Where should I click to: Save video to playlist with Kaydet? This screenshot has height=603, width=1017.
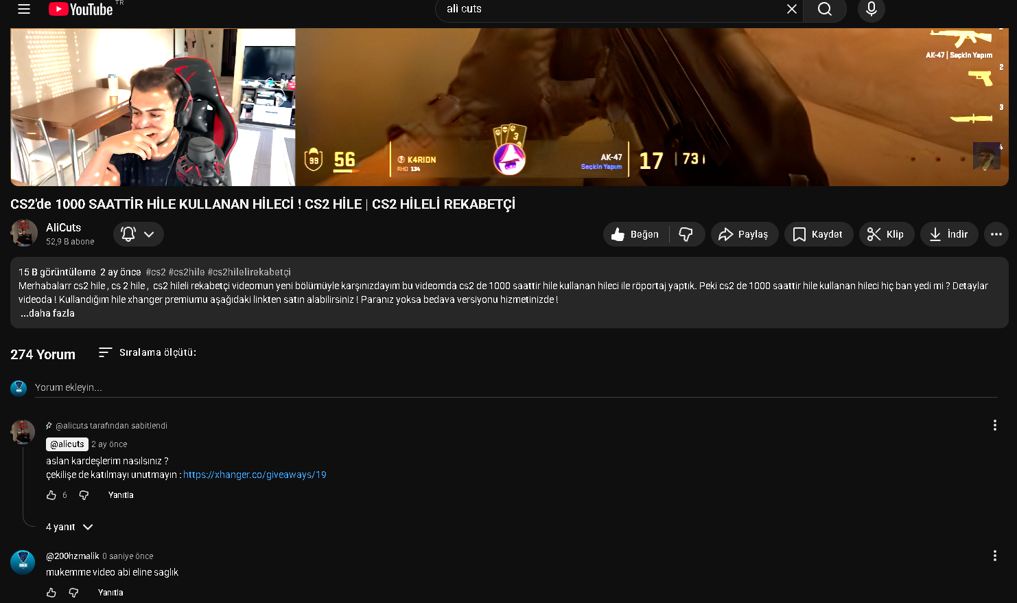(818, 234)
